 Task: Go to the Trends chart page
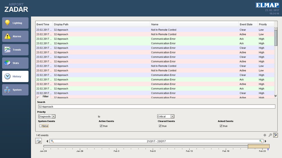pyautogui.click(x=15, y=50)
